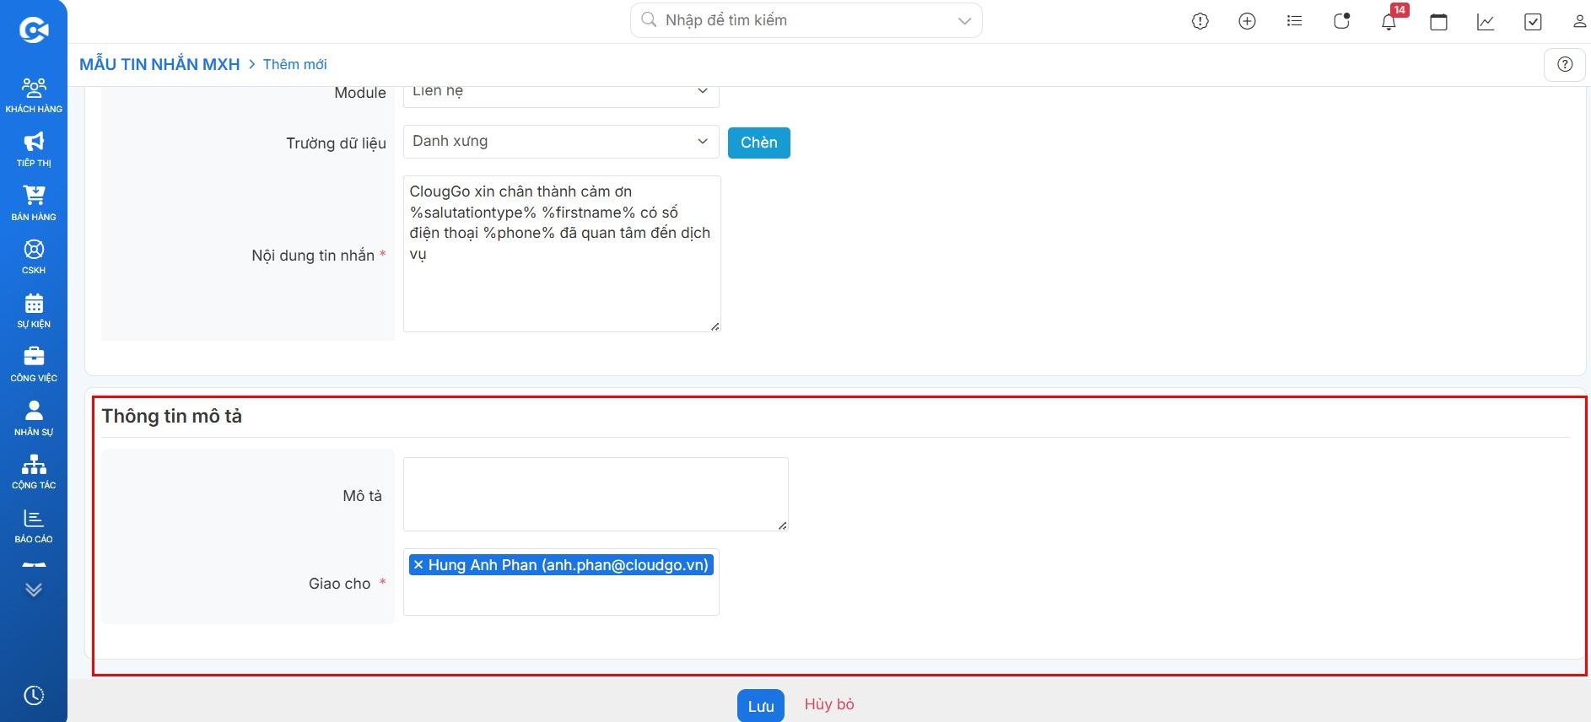Click the search magnifier icon
1591x722 pixels.
[x=649, y=20]
